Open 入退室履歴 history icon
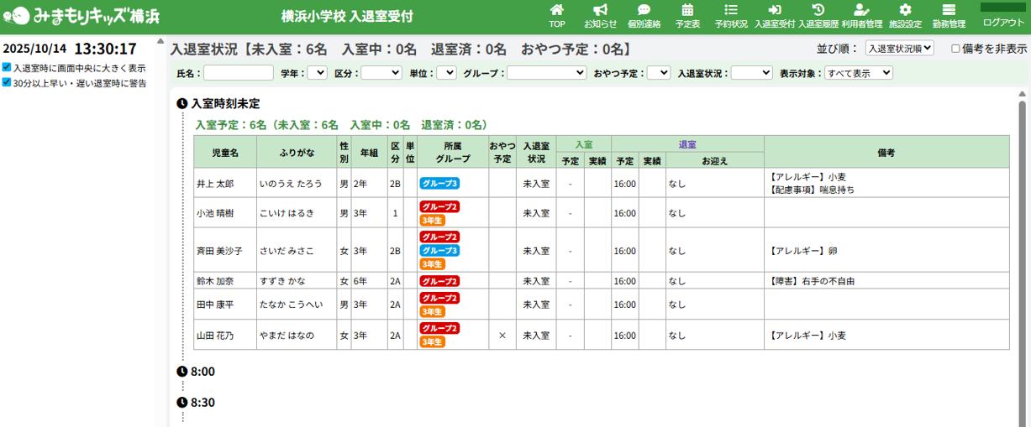 pyautogui.click(x=818, y=15)
